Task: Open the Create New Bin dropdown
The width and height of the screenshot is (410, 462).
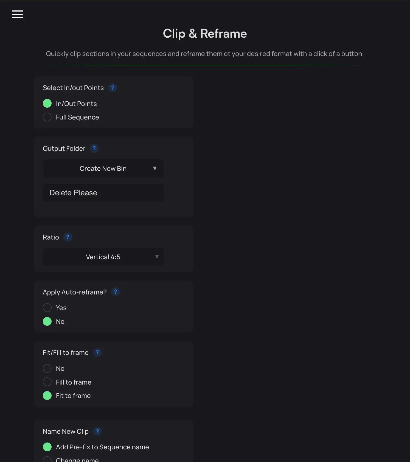Action: (103, 168)
